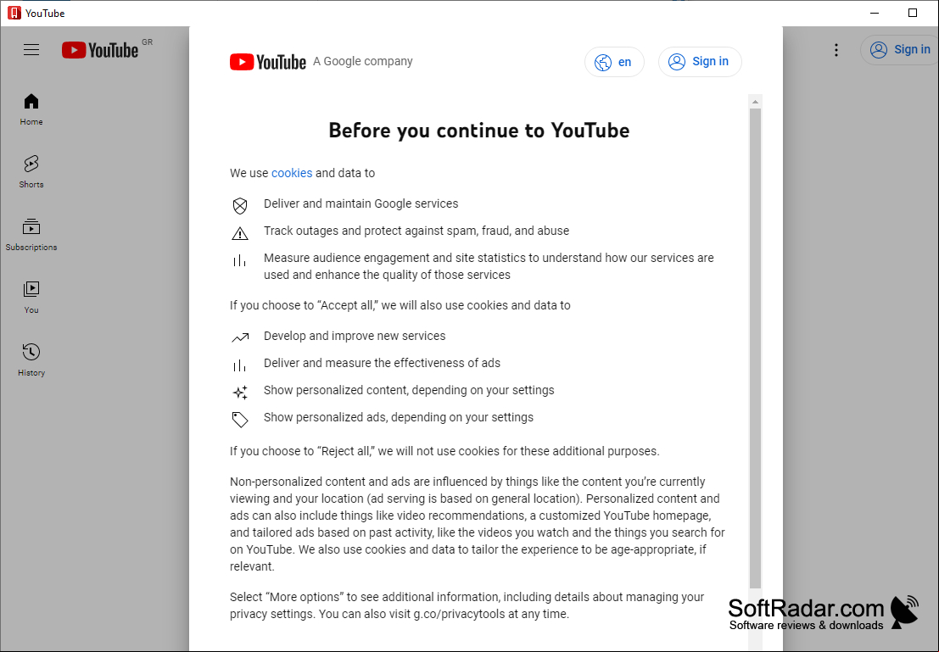Image resolution: width=939 pixels, height=652 pixels.
Task: Go to Home in the sidebar
Action: [x=31, y=109]
